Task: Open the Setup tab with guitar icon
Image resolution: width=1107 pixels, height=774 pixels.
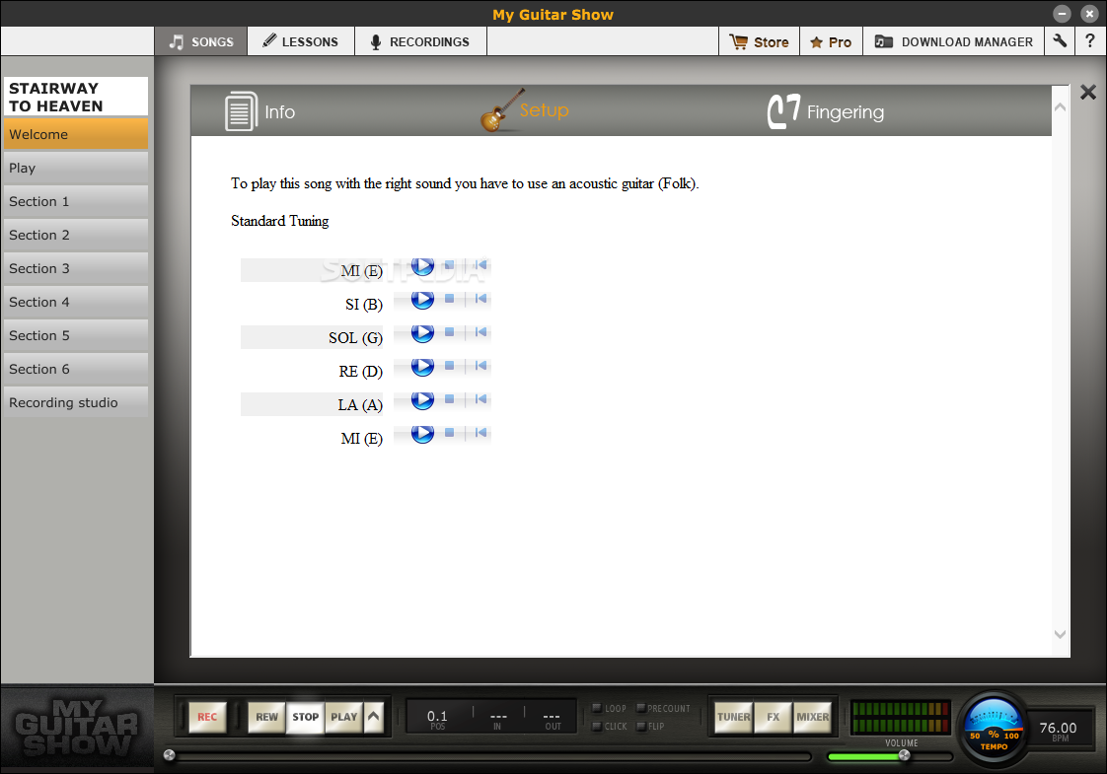Action: [525, 110]
